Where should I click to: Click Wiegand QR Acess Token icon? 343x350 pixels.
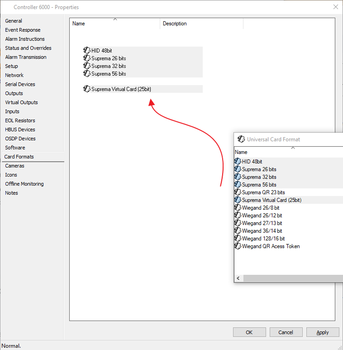click(238, 246)
